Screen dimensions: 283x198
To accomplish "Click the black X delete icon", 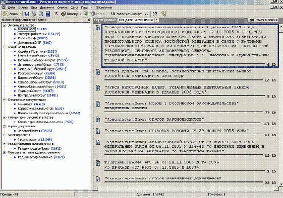I will pos(56,14).
